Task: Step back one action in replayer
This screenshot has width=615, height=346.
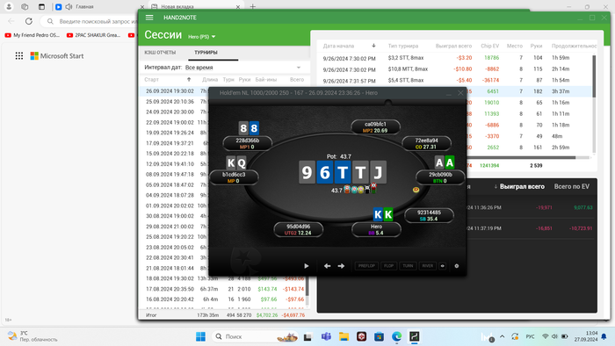Action: (x=327, y=266)
